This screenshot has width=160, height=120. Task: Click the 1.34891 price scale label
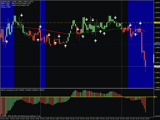(x=157, y=53)
